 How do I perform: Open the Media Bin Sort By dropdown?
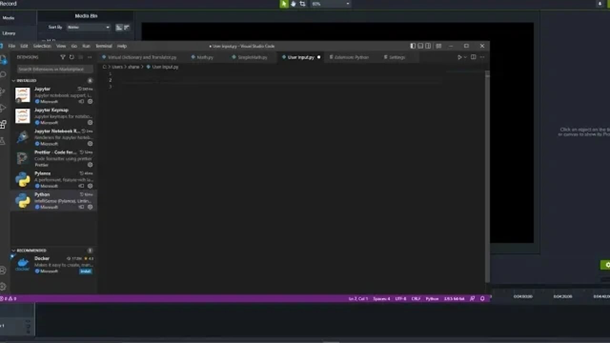click(89, 27)
